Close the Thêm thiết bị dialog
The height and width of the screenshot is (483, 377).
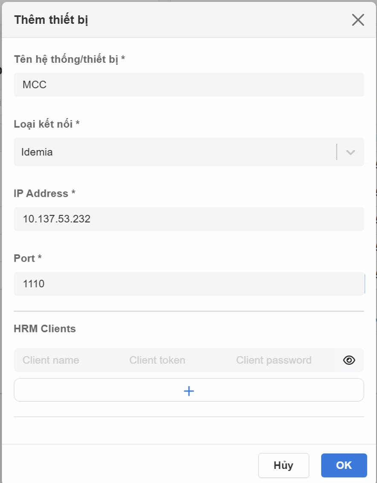point(358,20)
